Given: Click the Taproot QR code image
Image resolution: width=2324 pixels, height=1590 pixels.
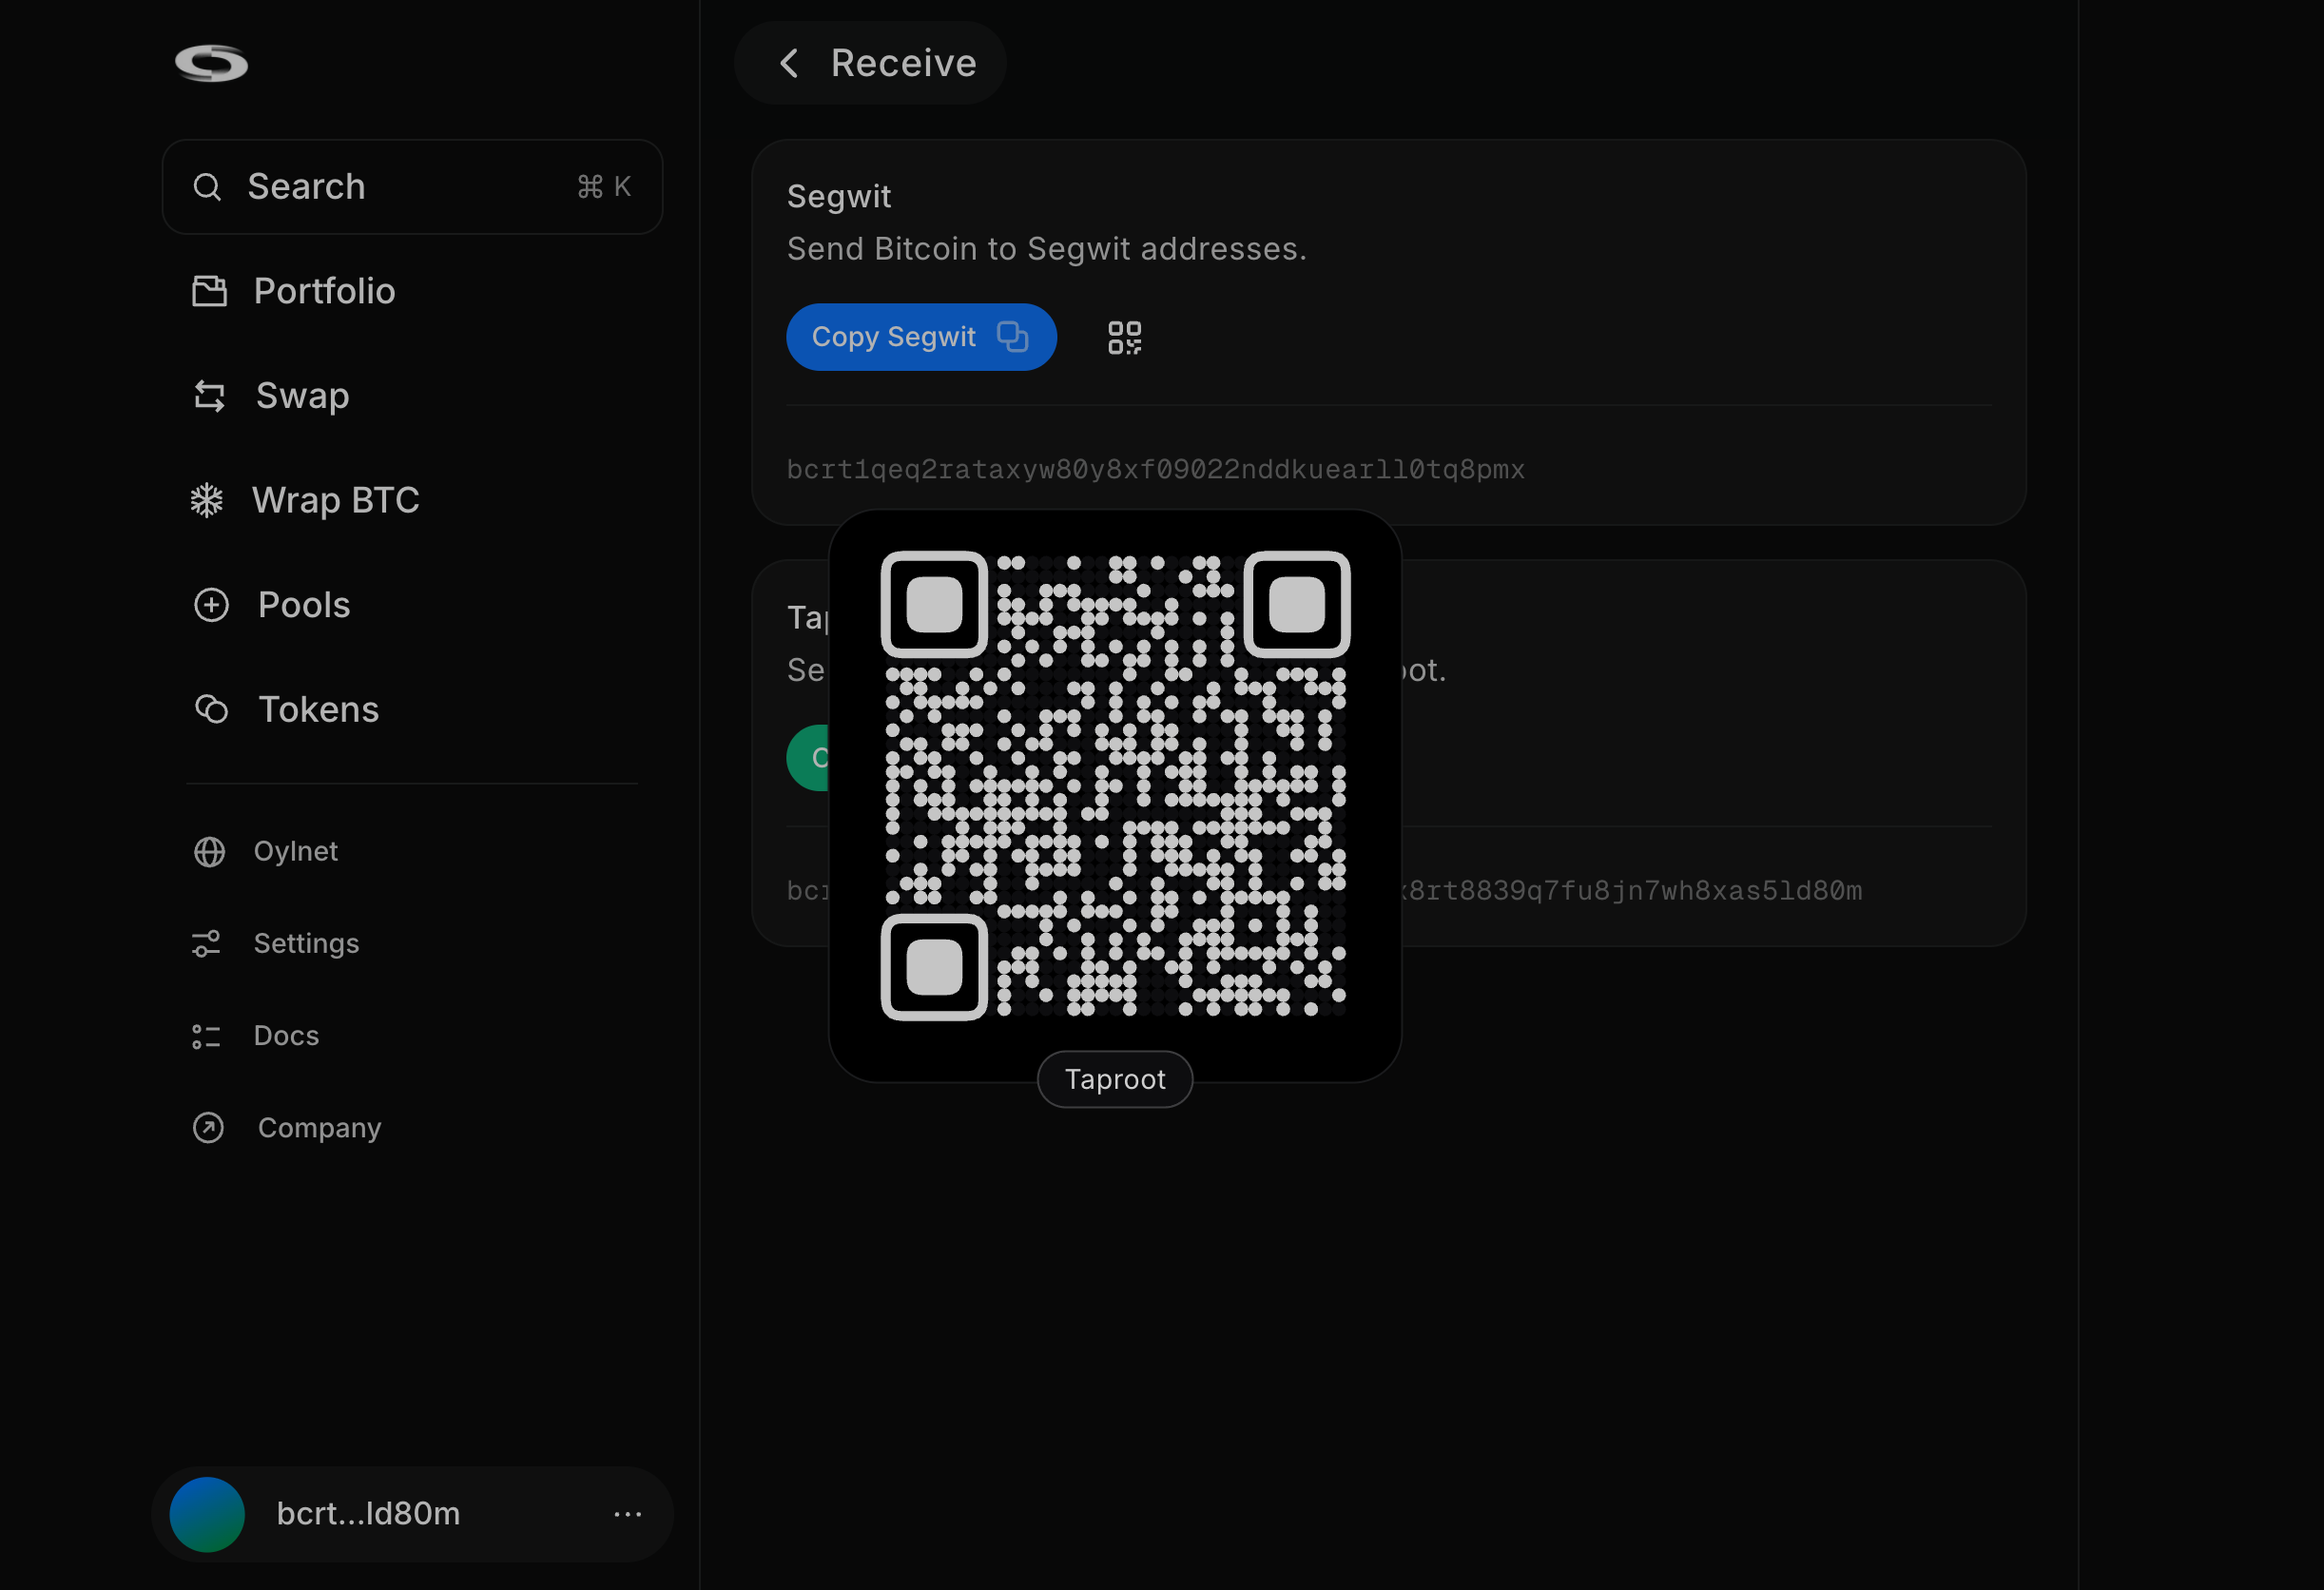Looking at the screenshot, I should pyautogui.click(x=1115, y=785).
